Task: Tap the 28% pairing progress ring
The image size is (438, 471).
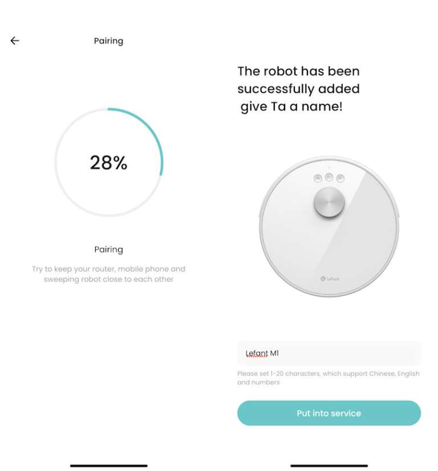Action: pyautogui.click(x=108, y=163)
